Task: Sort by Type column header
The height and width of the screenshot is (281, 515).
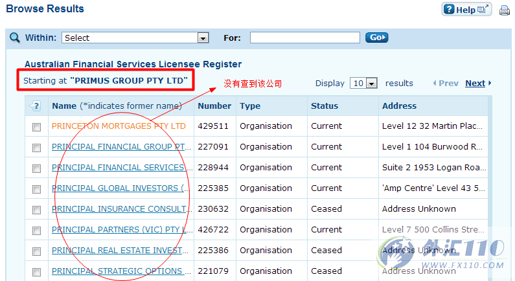Action: [250, 106]
